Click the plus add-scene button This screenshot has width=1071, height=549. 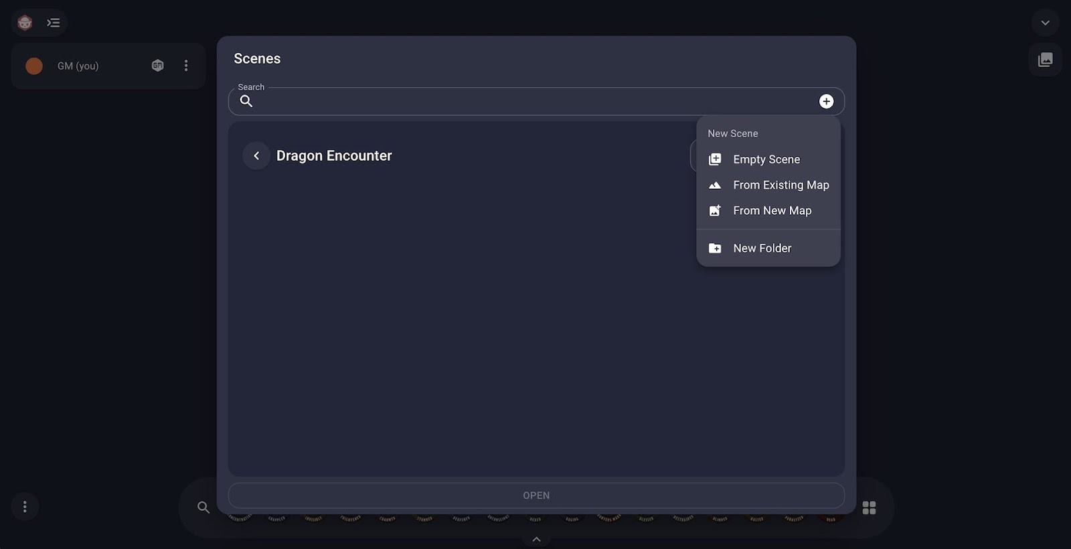[x=826, y=101]
